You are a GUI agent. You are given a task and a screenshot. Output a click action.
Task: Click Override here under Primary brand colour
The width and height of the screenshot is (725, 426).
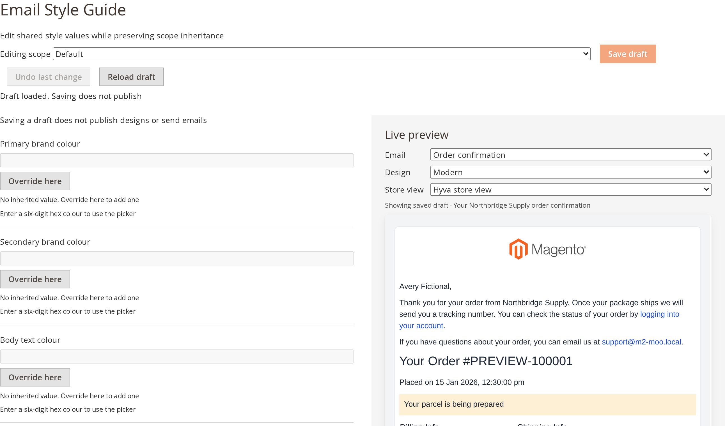pyautogui.click(x=35, y=181)
